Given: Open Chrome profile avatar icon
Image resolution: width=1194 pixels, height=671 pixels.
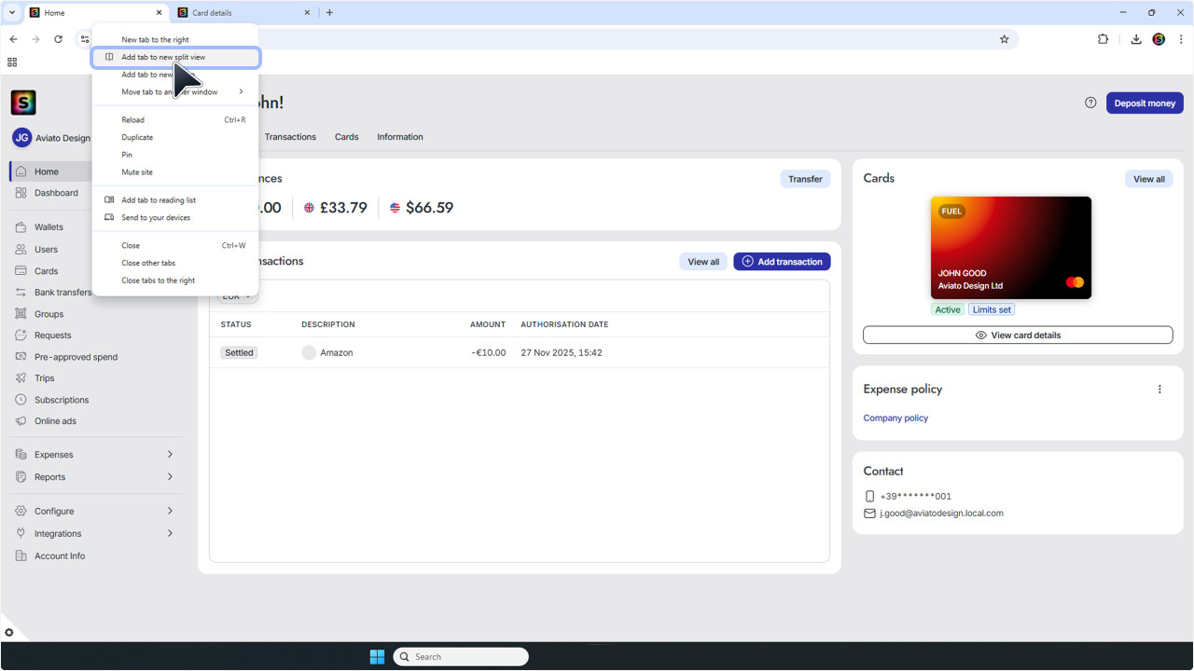Looking at the screenshot, I should (1159, 39).
